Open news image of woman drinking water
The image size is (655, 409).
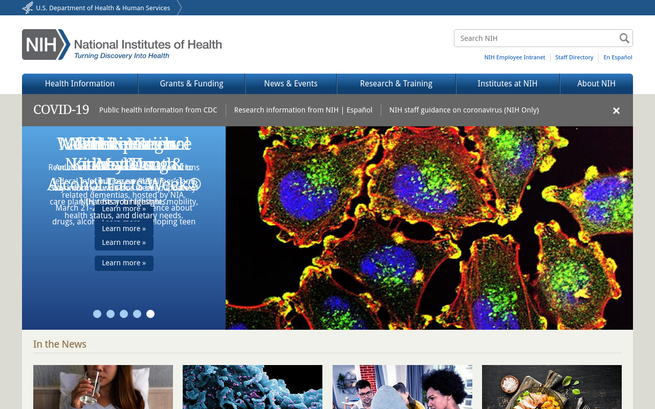pos(103,387)
